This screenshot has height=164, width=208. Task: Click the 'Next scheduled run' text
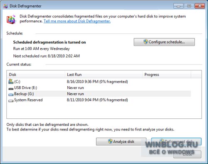point(46,56)
